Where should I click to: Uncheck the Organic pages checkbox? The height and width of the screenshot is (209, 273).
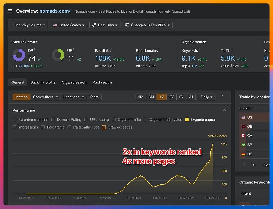(x=187, y=120)
